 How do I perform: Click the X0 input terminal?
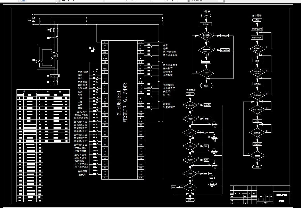tap(105, 72)
